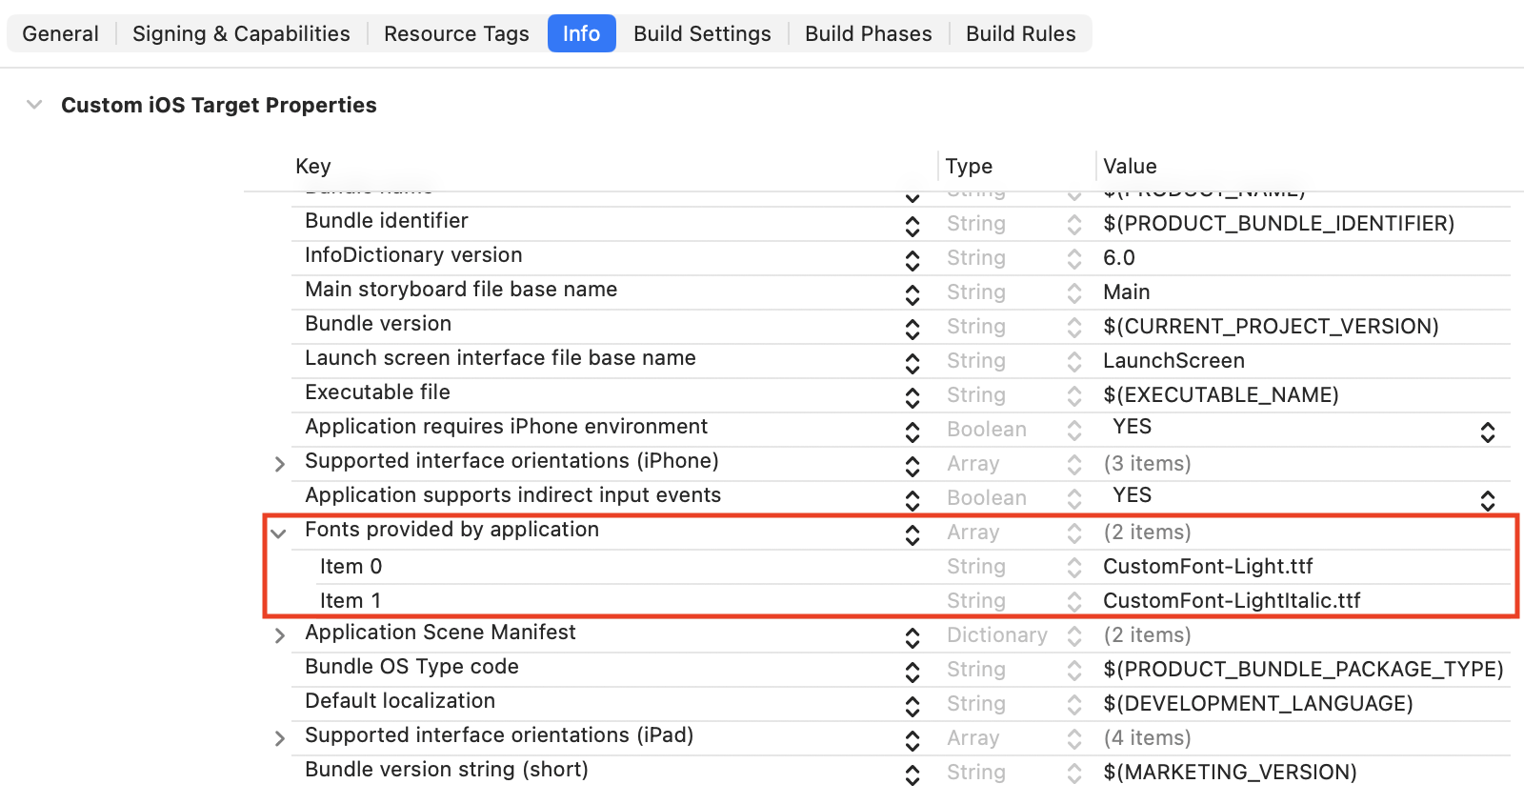The width and height of the screenshot is (1524, 804).
Task: Open key picker stepper for Executable file
Action: [912, 397]
